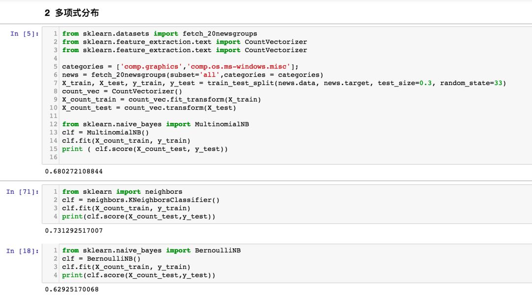Click the X_count_test transform line
This screenshot has width=532, height=298.
(x=149, y=108)
